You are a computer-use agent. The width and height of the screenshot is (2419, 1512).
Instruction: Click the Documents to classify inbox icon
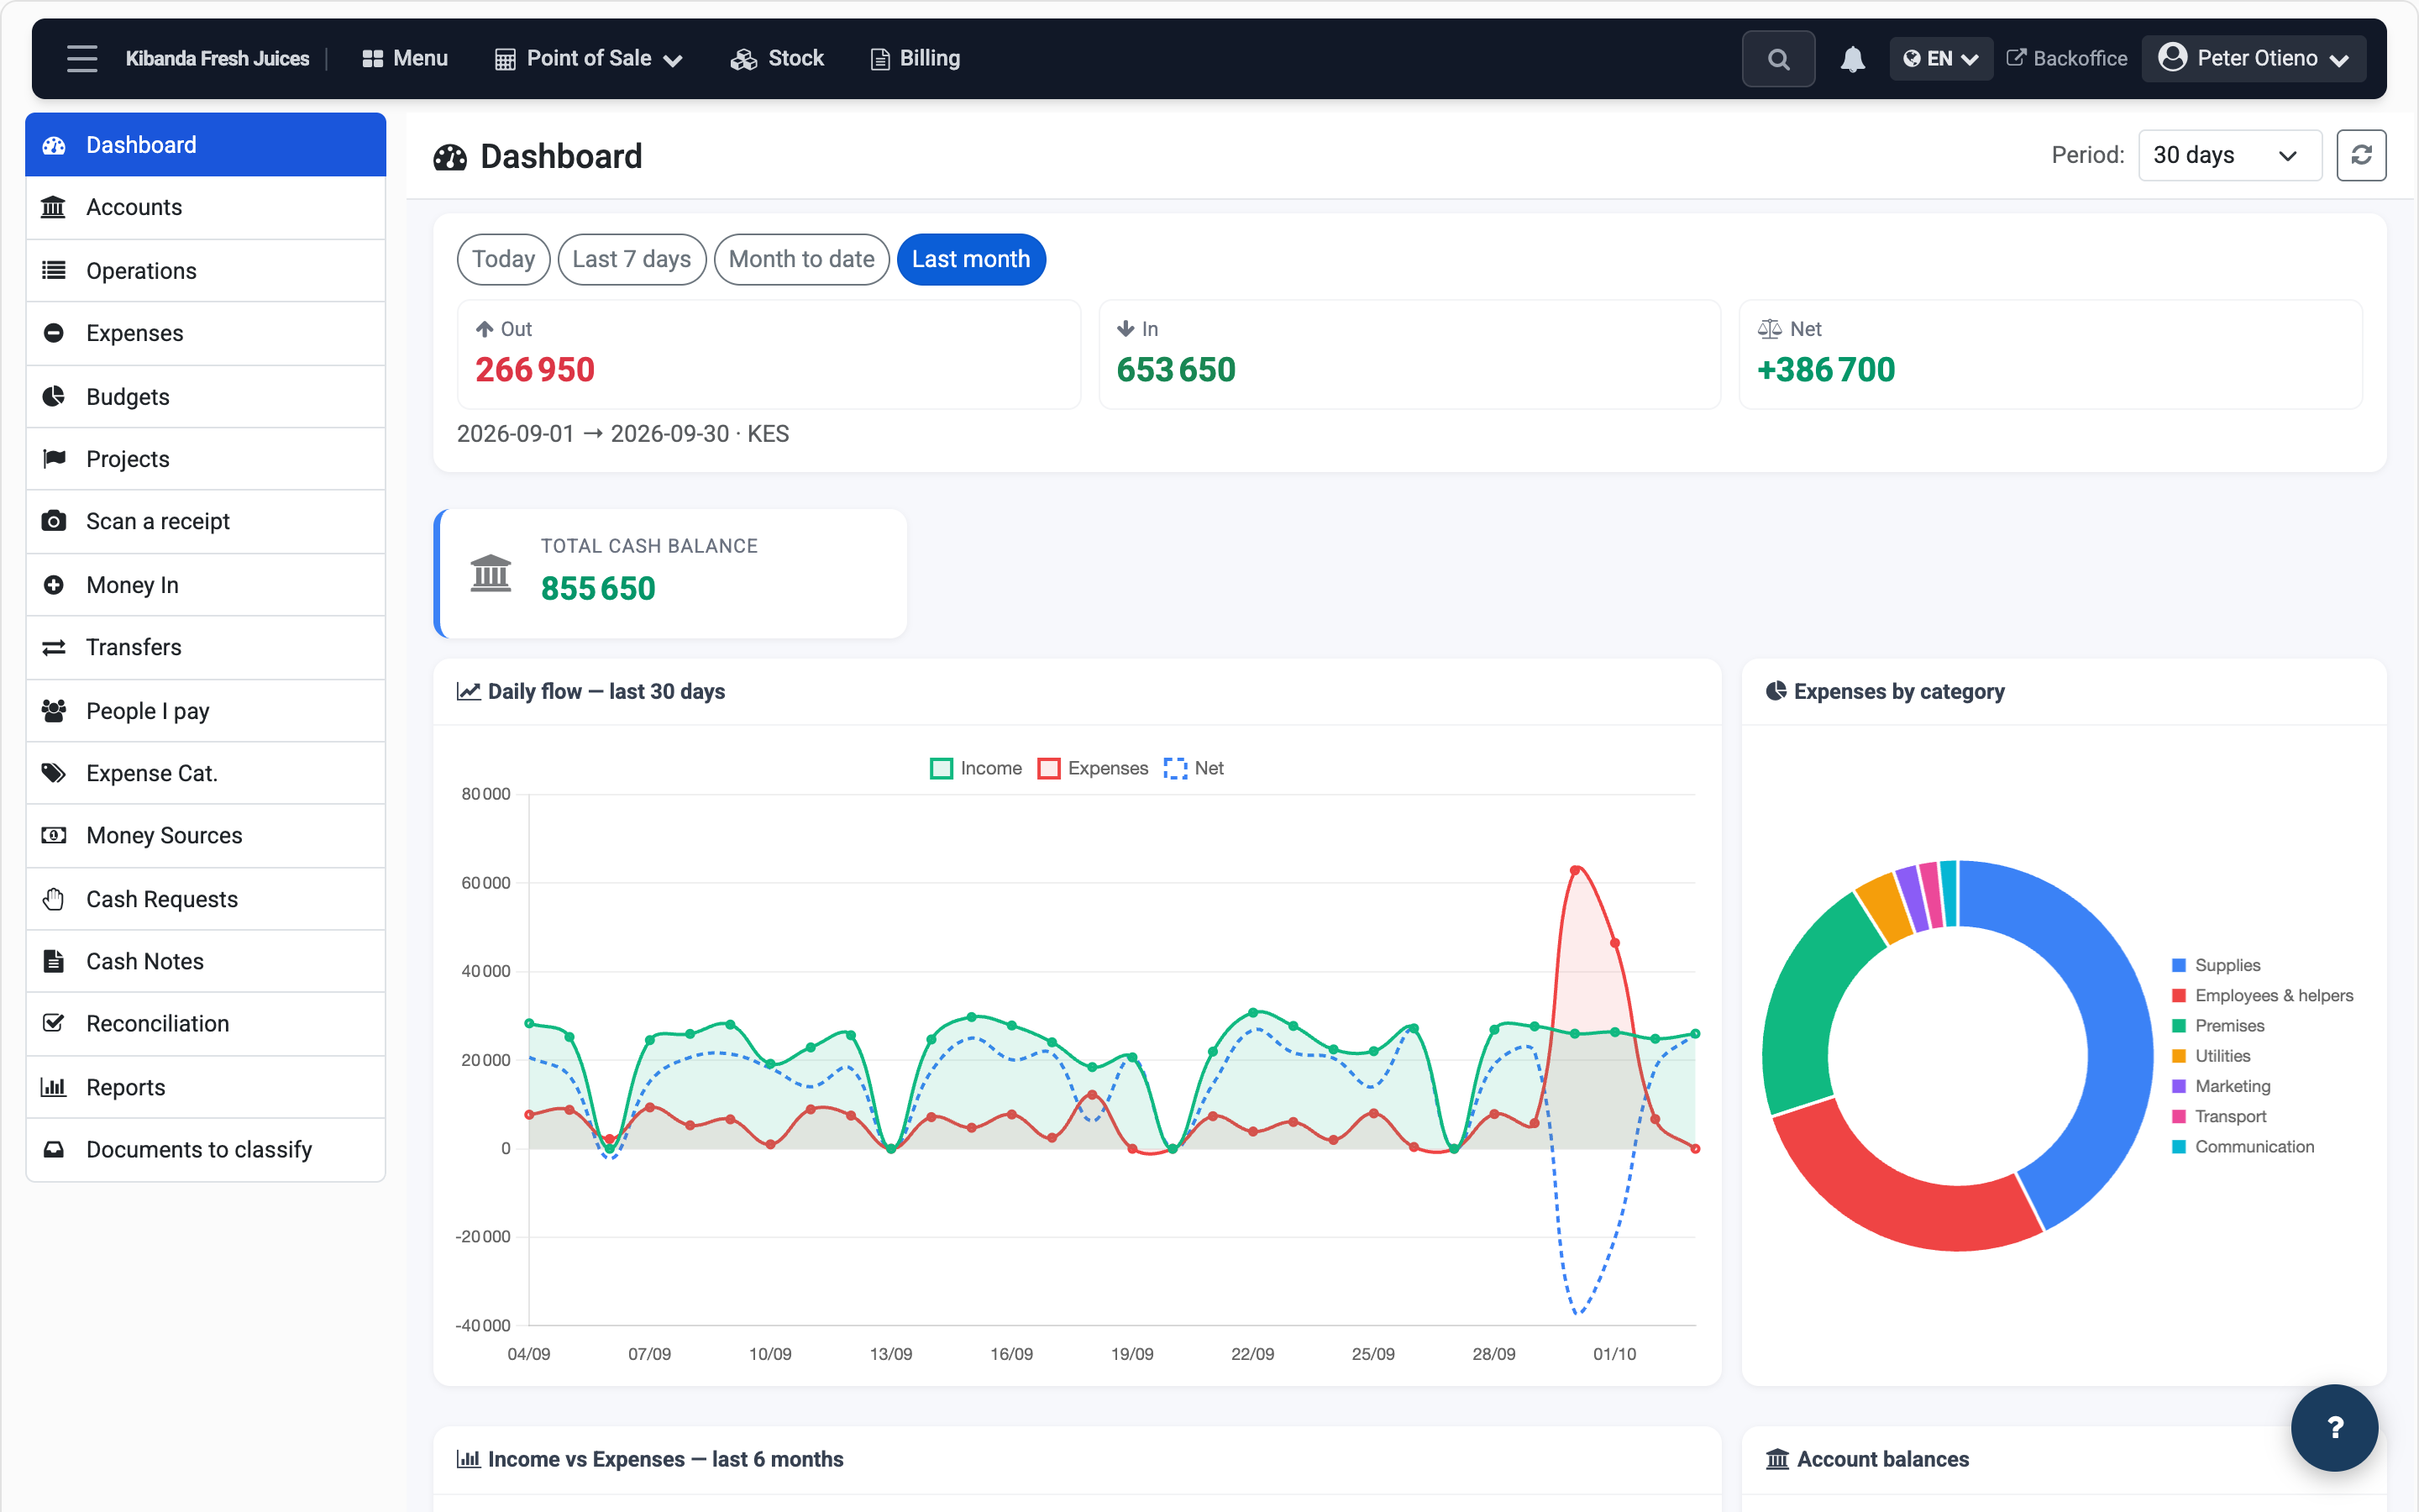54,1149
